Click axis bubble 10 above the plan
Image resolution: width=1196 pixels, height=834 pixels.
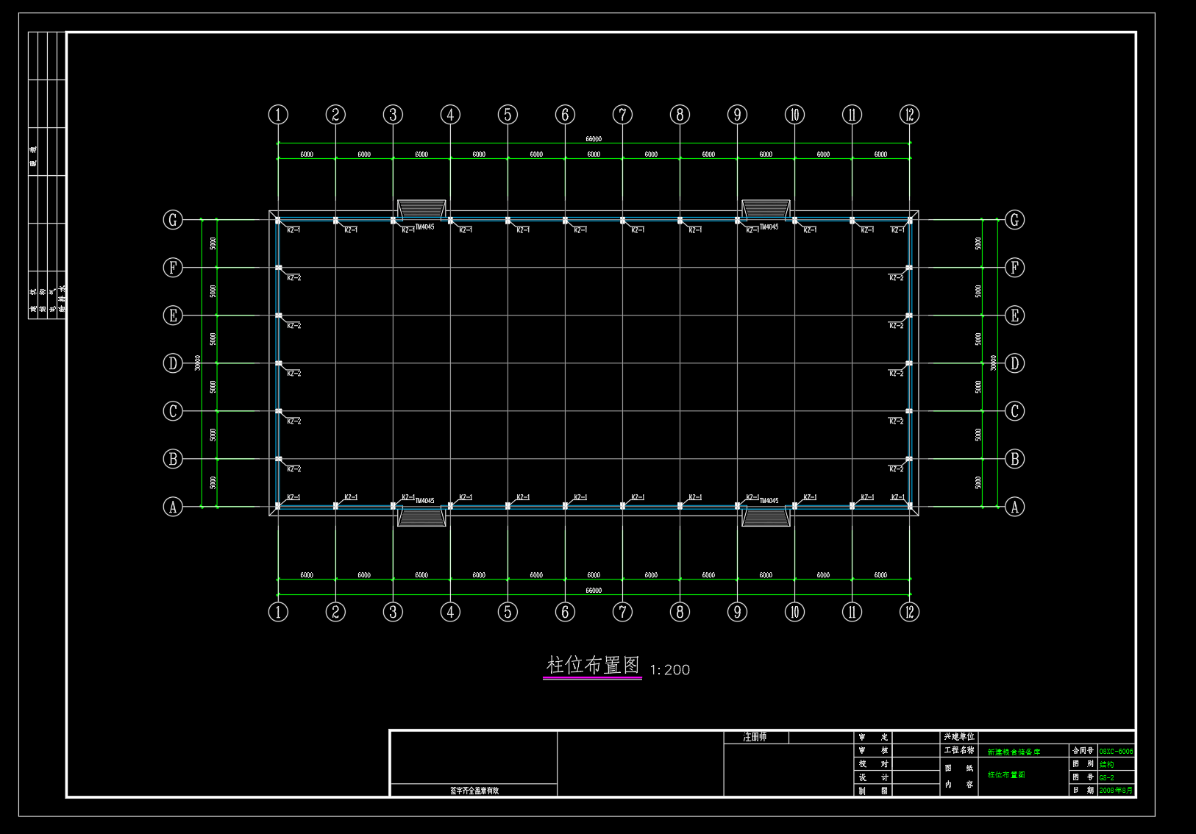pyautogui.click(x=794, y=115)
